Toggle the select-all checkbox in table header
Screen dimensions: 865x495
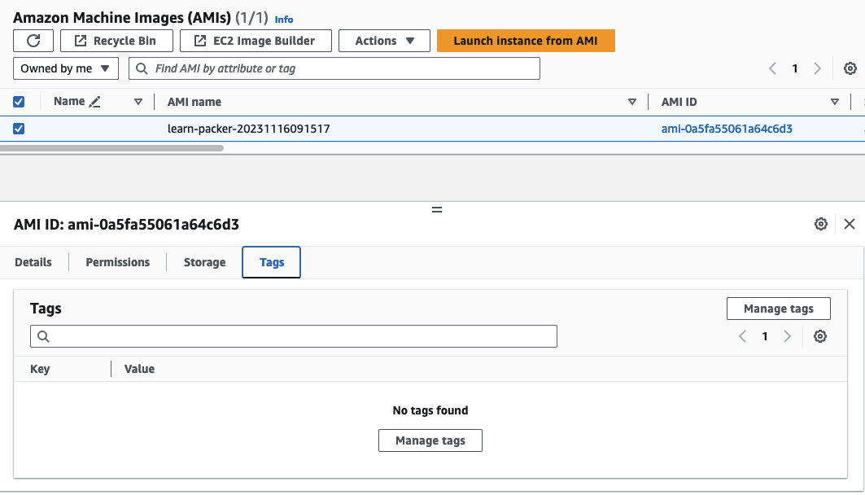19,102
